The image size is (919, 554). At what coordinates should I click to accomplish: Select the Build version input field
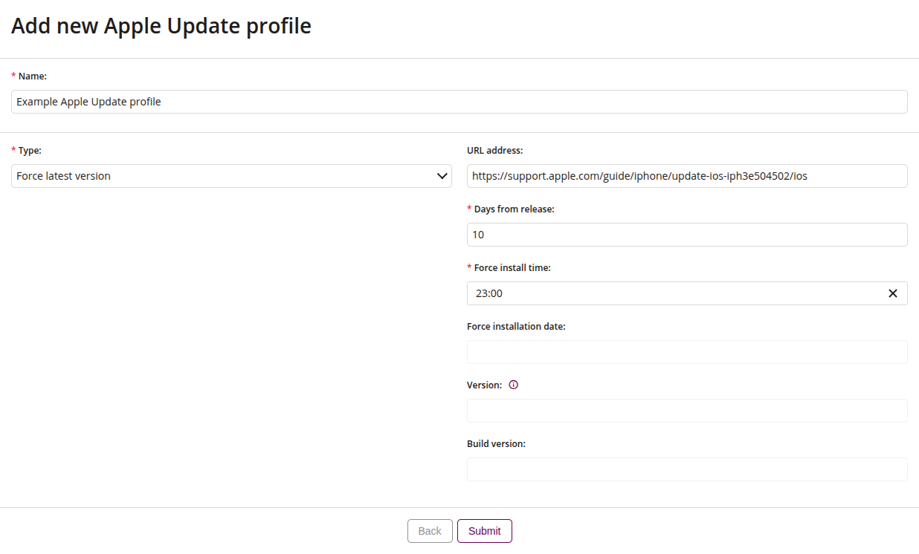point(686,469)
